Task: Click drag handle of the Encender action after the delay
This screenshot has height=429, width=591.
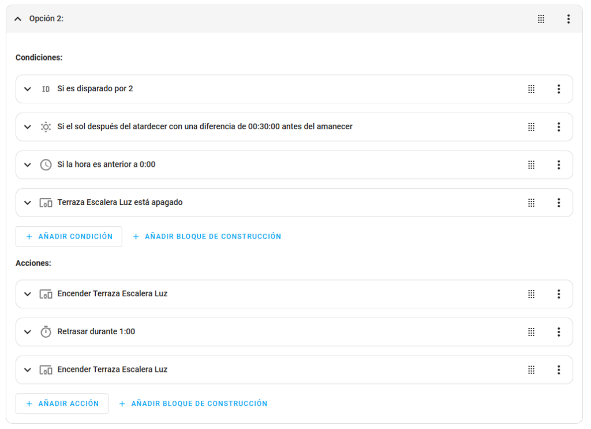Action: [x=531, y=370]
